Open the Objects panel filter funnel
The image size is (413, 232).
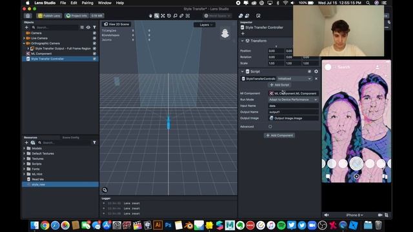(94, 27)
